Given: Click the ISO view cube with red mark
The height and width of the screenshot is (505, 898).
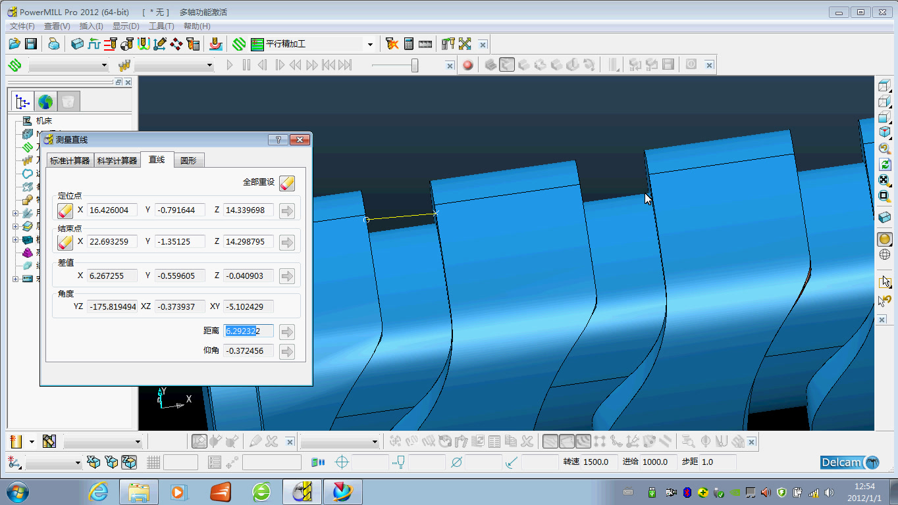Looking at the screenshot, I should pos(884,132).
